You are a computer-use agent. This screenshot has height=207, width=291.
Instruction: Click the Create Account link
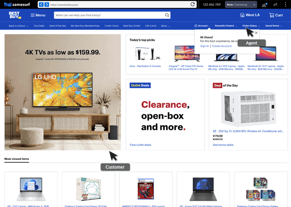tap(222, 46)
